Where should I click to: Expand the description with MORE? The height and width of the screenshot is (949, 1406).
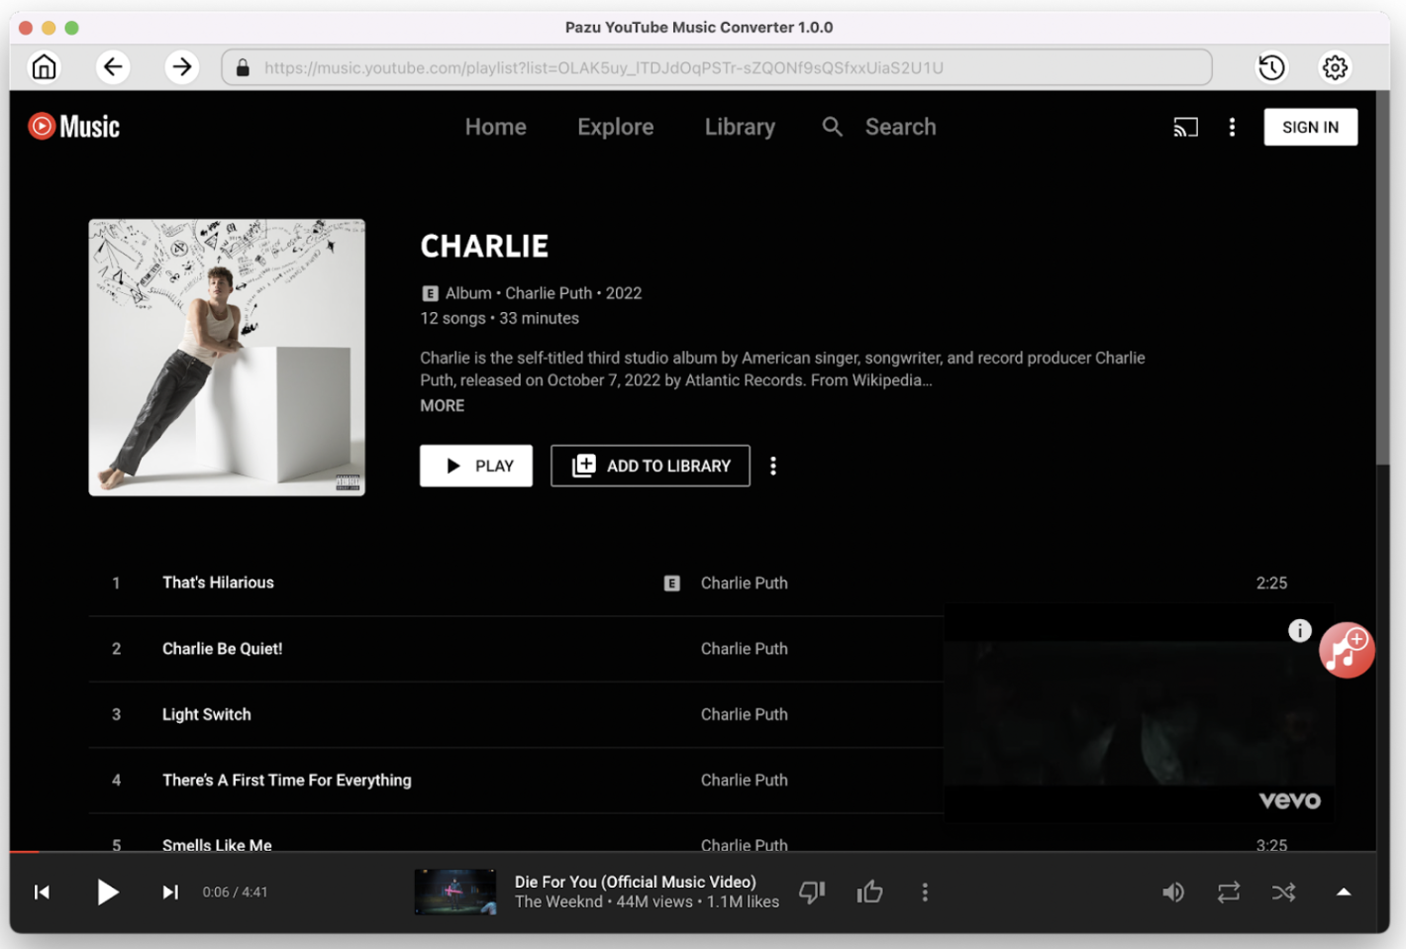(x=442, y=405)
